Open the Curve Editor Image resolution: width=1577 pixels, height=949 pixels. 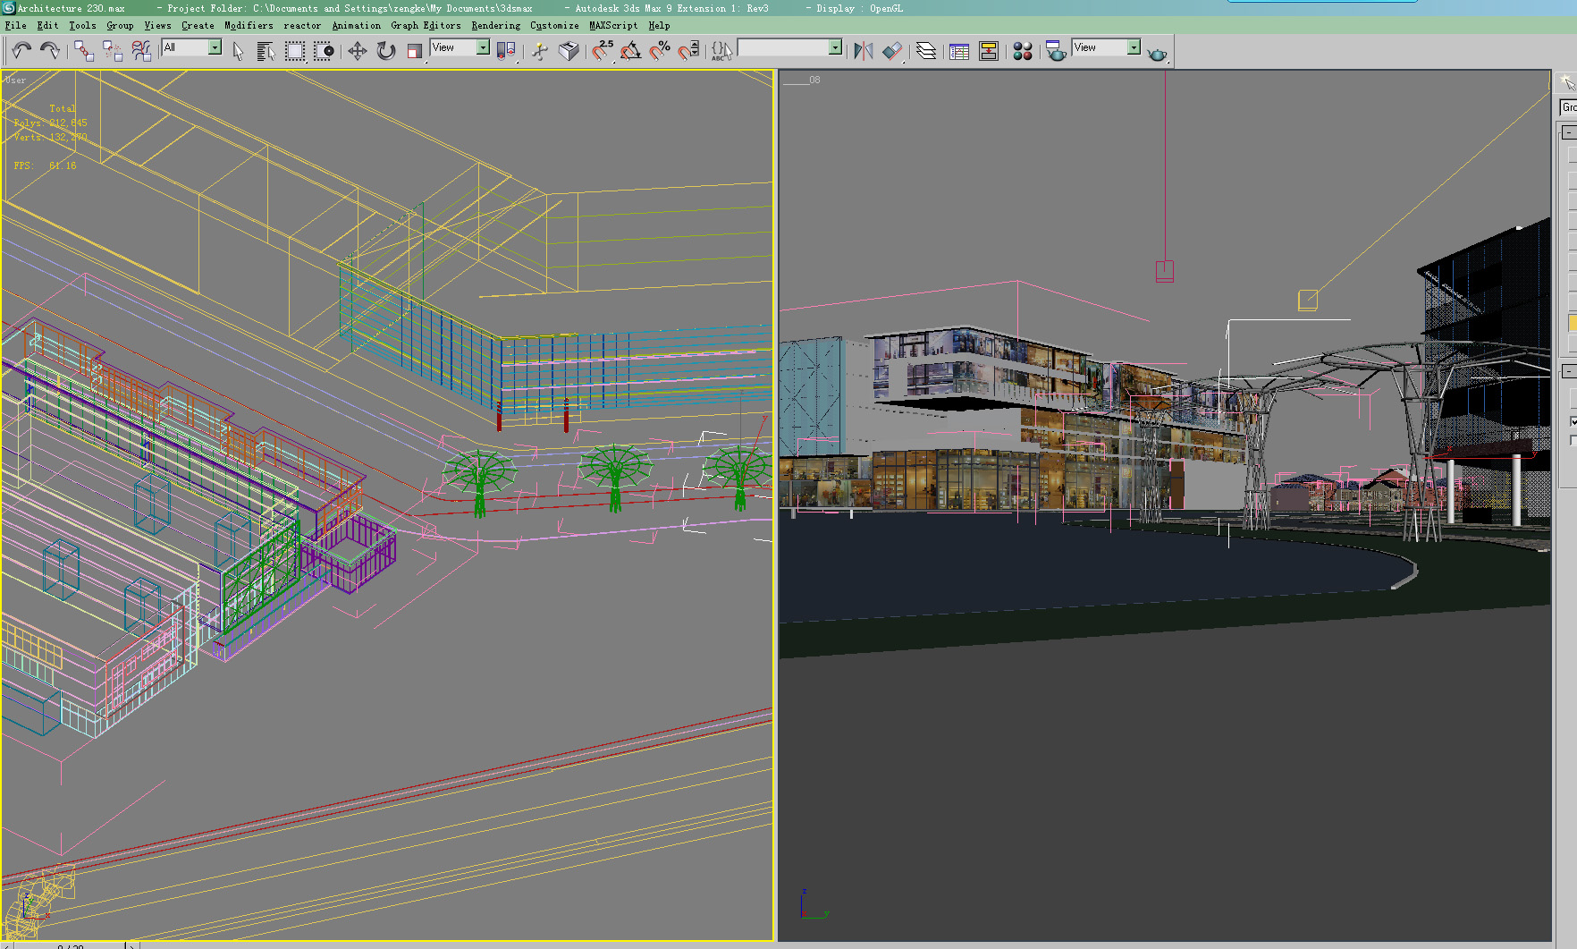[x=958, y=52]
